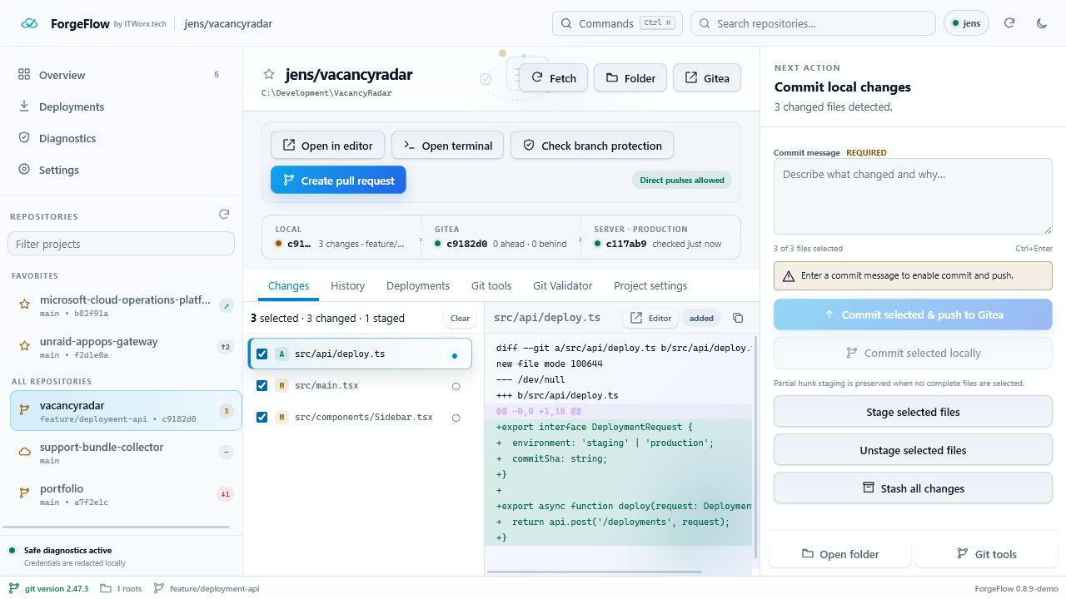Click Unstage selected files
1066x599 pixels.
[913, 450]
